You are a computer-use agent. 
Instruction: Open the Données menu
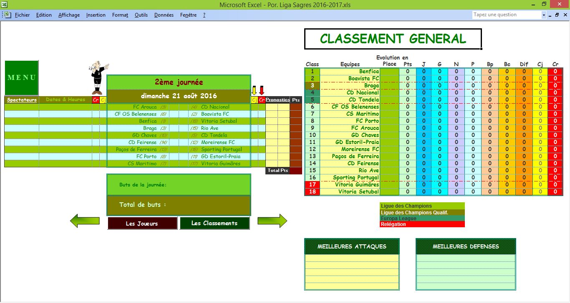click(x=164, y=15)
